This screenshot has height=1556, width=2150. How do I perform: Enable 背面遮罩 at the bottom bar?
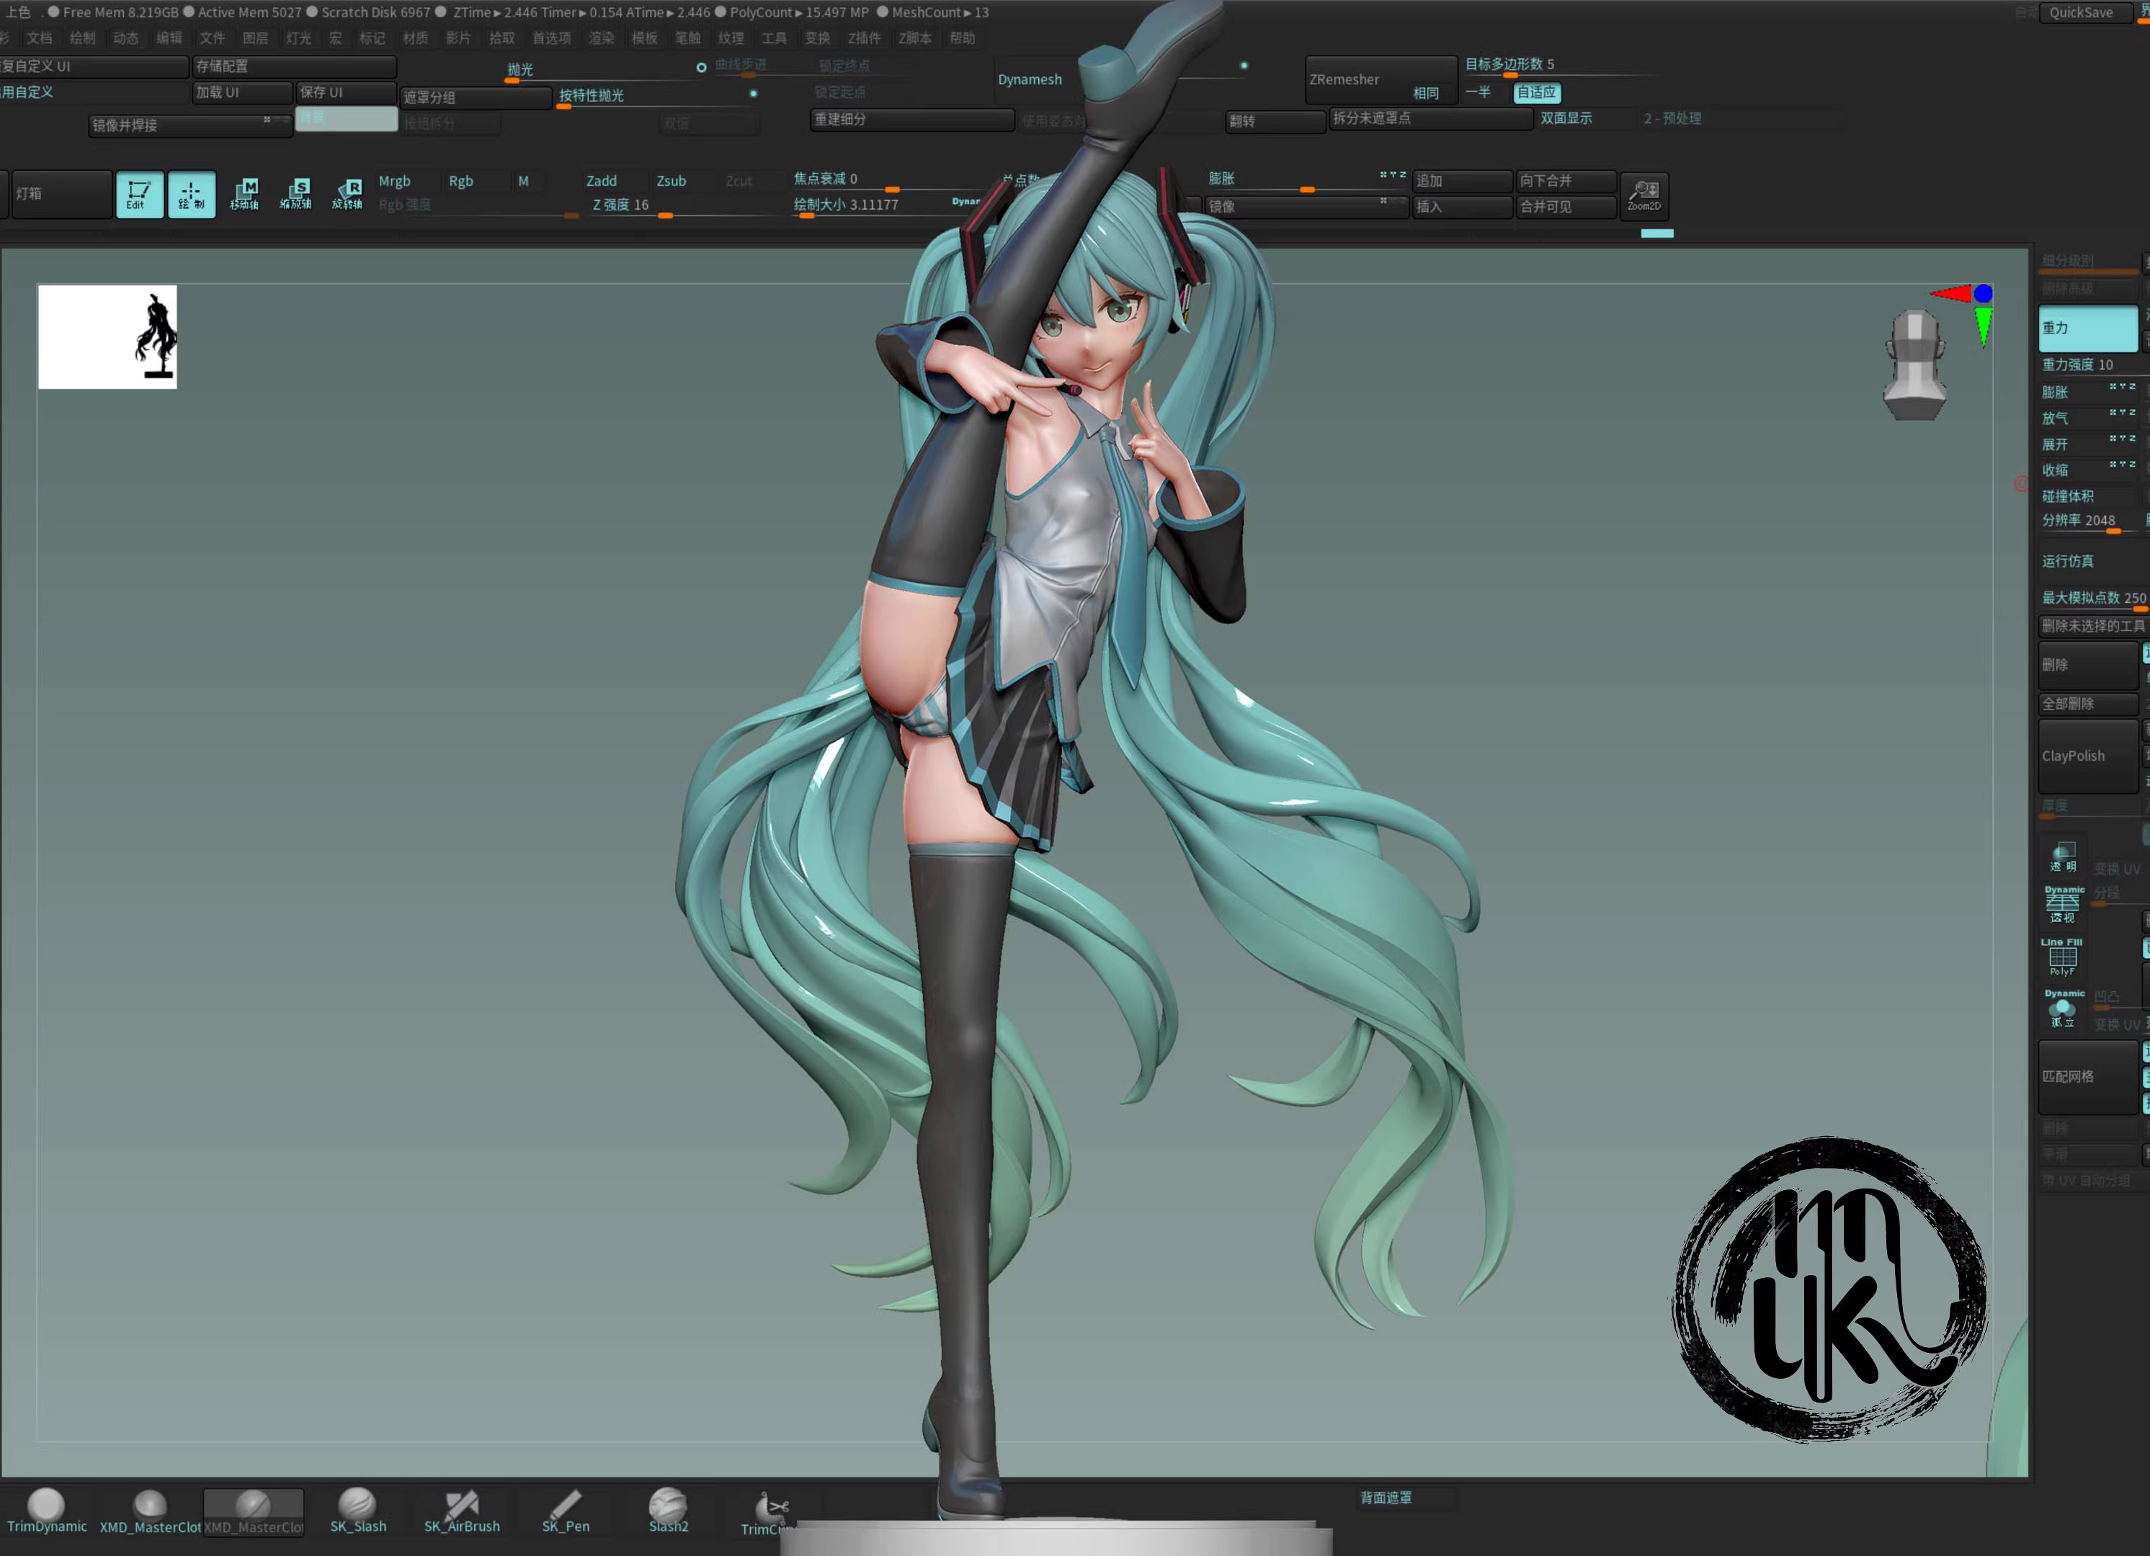click(1386, 1498)
